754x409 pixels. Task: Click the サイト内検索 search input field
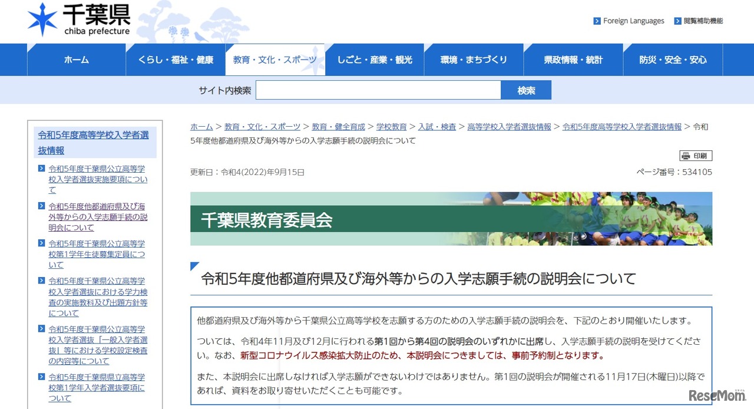point(378,90)
